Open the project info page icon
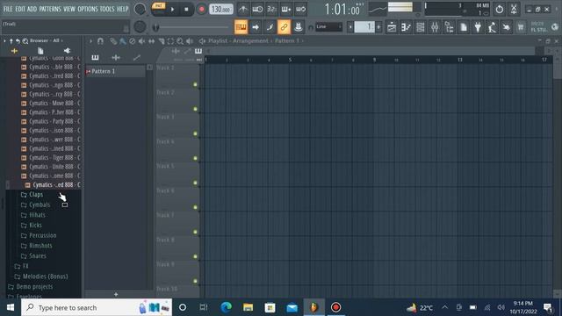The height and width of the screenshot is (316, 562). point(464,27)
